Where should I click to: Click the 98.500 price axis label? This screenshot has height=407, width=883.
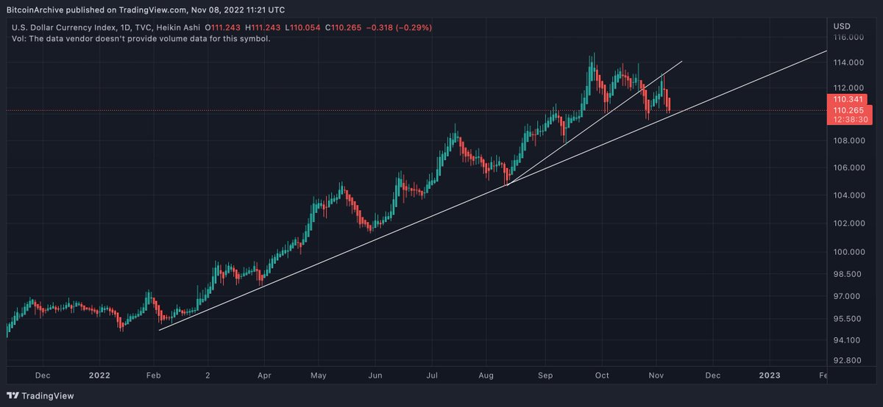click(845, 274)
